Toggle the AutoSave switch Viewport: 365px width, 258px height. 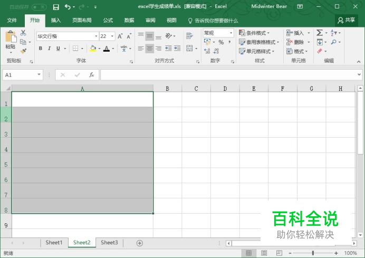[x=39, y=7]
